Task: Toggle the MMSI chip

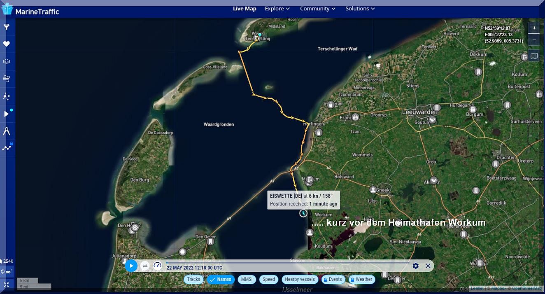Action: [x=247, y=279]
